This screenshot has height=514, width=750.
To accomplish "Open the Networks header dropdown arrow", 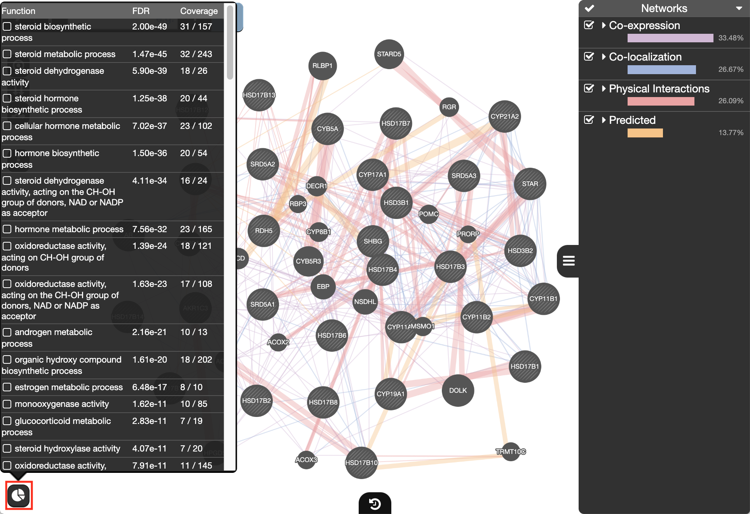I will pos(739,9).
